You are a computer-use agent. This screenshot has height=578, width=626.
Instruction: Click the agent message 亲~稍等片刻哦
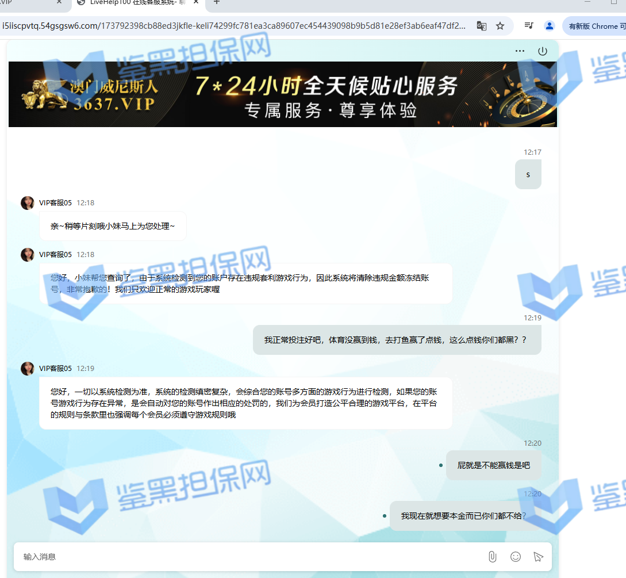[x=113, y=227]
